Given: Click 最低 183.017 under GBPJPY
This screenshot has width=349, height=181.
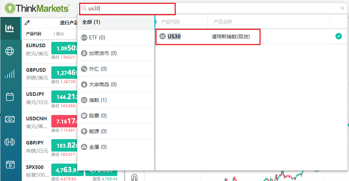Looking at the screenshot, I should (x=63, y=154).
